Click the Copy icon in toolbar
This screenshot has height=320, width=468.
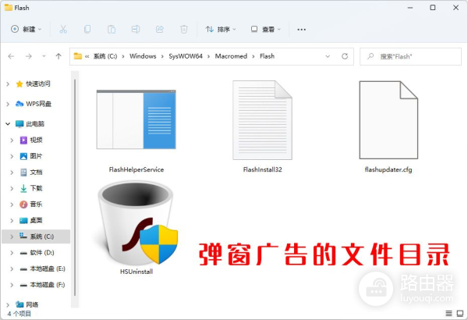pyautogui.click(x=87, y=30)
